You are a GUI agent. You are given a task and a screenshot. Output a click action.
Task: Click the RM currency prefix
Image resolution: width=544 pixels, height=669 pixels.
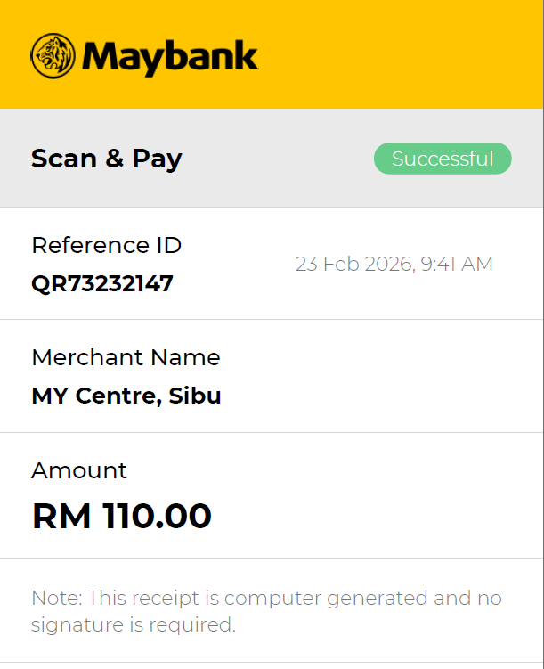[x=61, y=516]
